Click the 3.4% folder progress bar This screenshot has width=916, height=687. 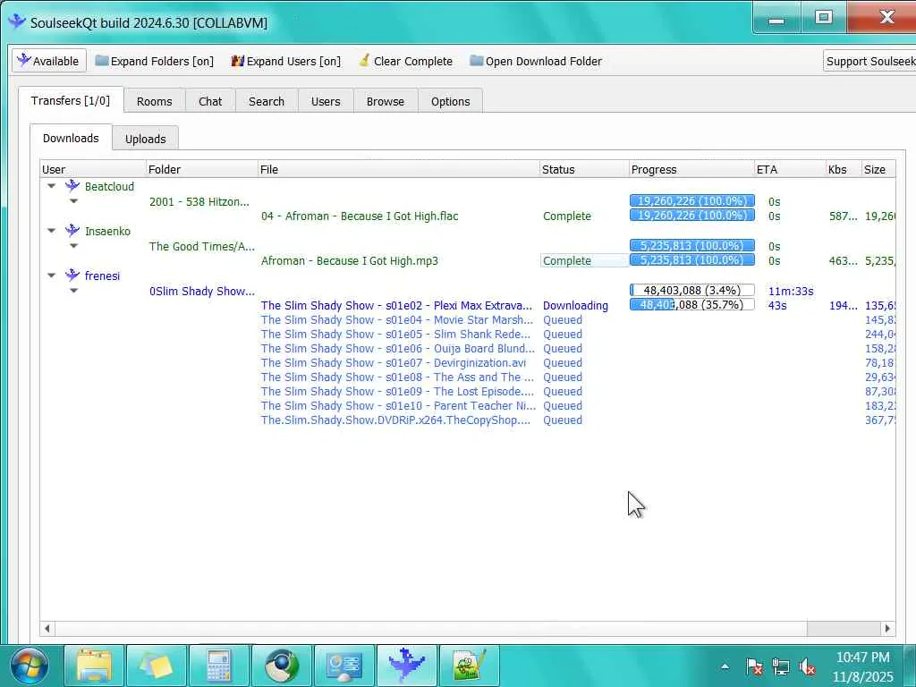[x=692, y=290]
